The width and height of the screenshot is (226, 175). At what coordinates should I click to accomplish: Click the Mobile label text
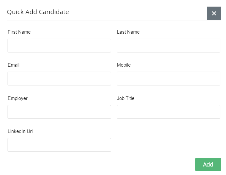pyautogui.click(x=124, y=65)
